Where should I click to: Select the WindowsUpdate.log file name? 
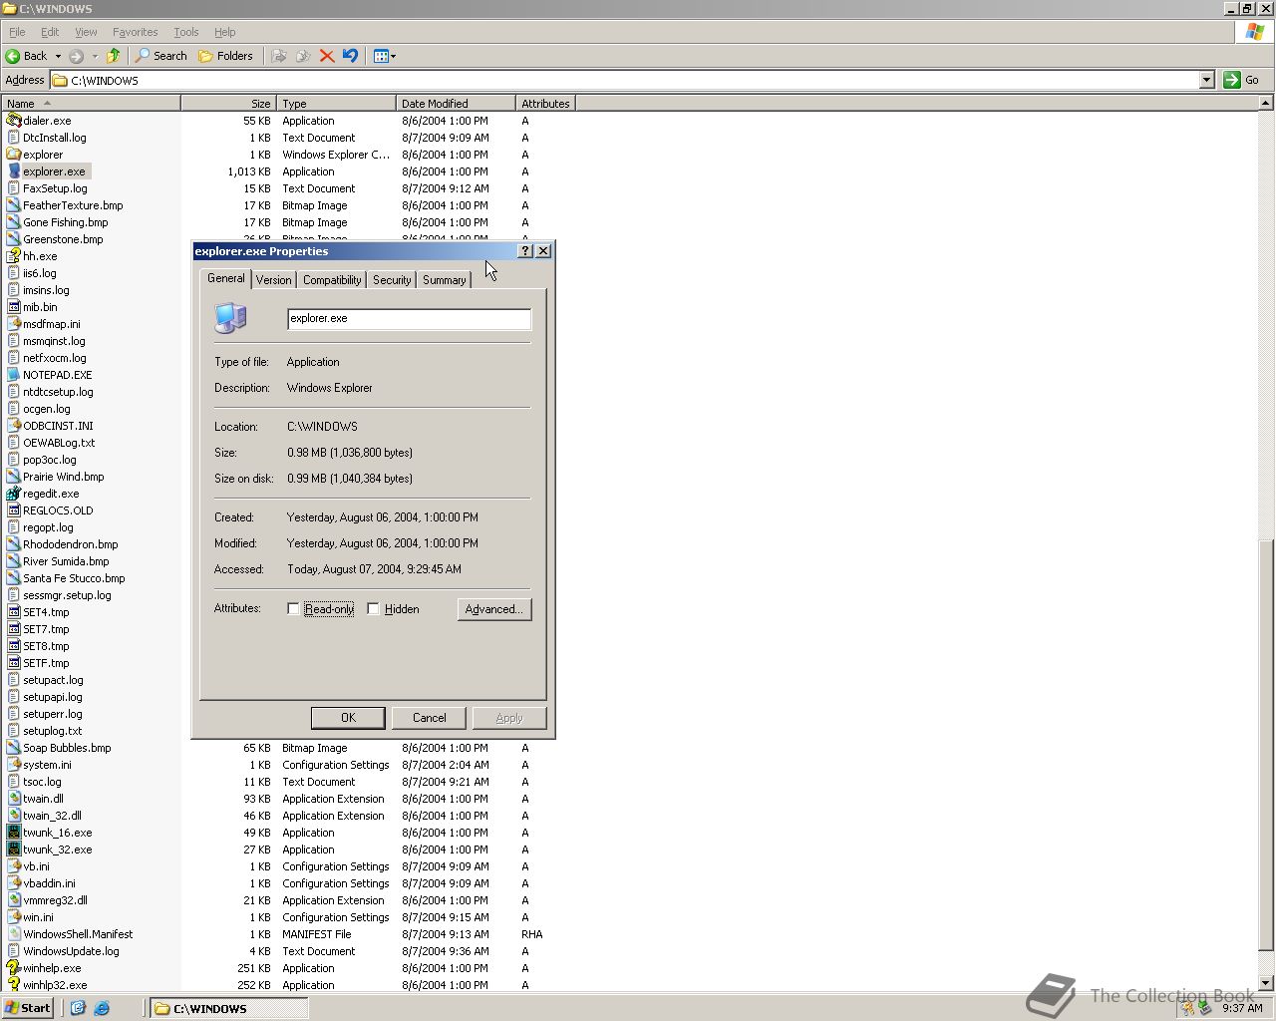[71, 951]
